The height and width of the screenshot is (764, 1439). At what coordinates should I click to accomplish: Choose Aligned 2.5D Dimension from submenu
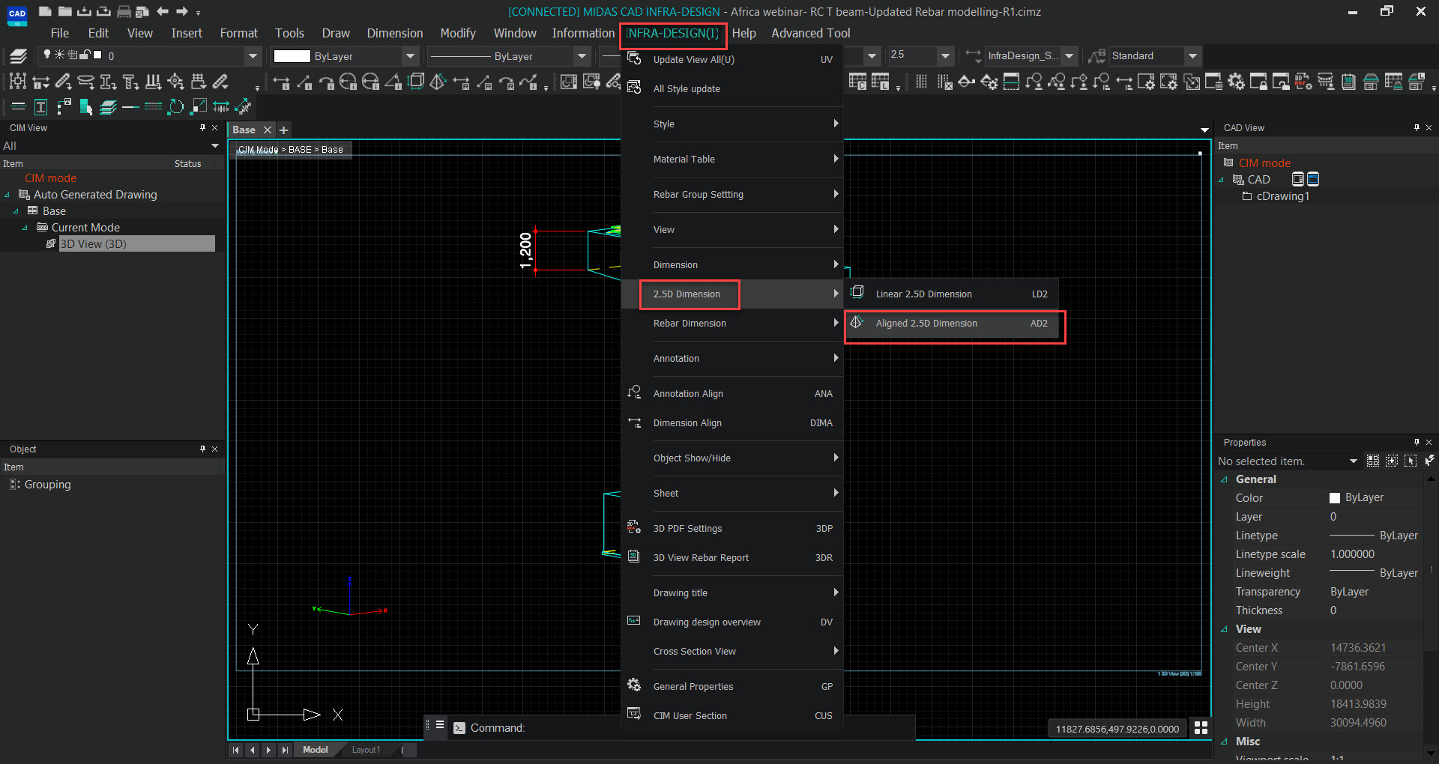pyautogui.click(x=953, y=324)
